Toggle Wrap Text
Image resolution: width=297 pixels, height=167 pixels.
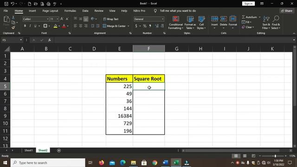pos(111,19)
